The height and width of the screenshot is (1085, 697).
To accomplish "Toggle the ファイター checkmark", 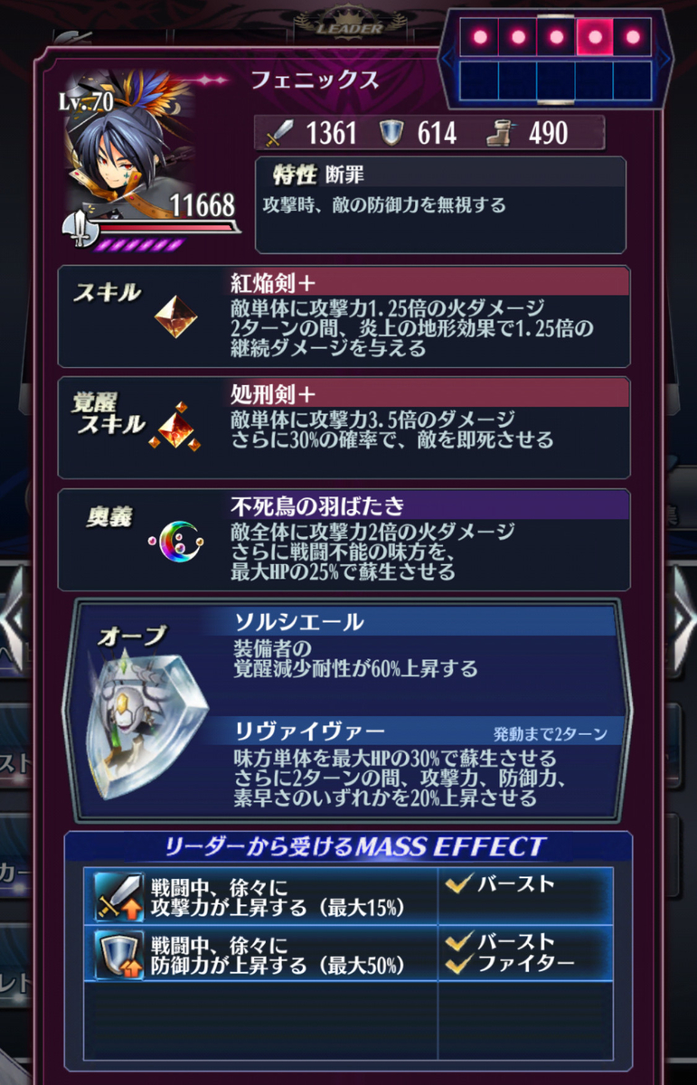I will (460, 963).
